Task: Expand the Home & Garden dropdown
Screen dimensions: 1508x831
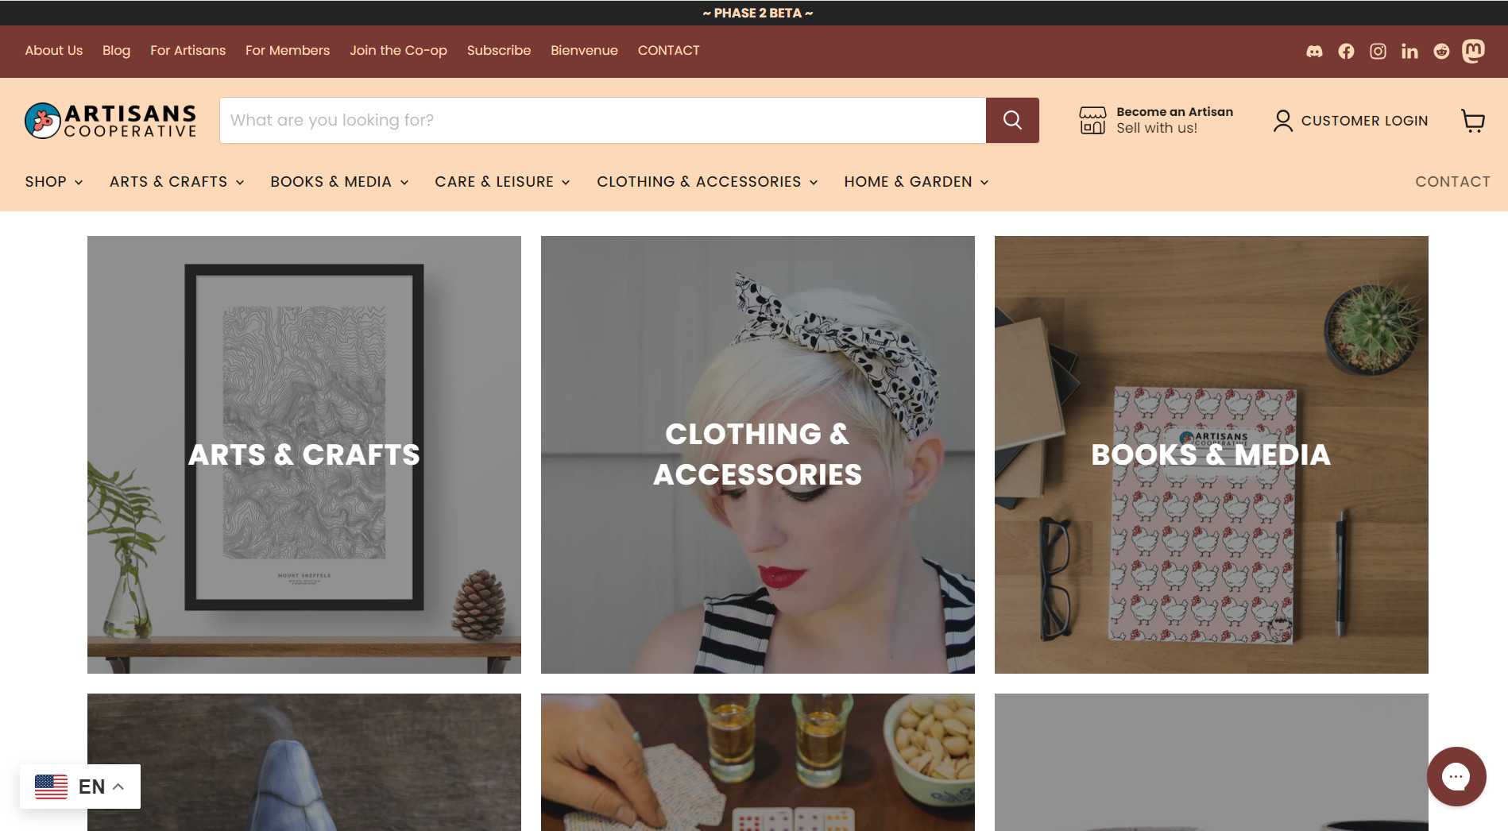Action: pos(916,182)
